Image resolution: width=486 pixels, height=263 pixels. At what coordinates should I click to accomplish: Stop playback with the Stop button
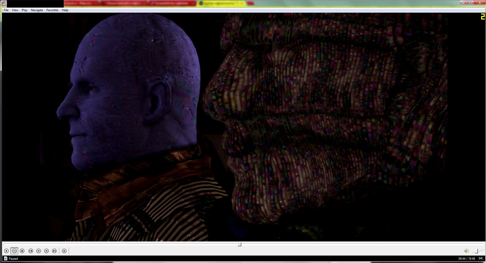(22, 251)
